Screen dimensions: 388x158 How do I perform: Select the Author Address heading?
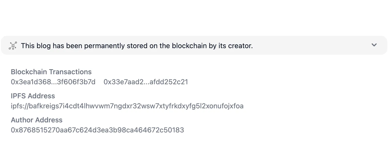click(36, 120)
